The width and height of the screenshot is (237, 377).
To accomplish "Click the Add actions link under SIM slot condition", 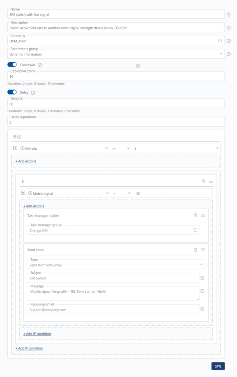I will coord(25,161).
